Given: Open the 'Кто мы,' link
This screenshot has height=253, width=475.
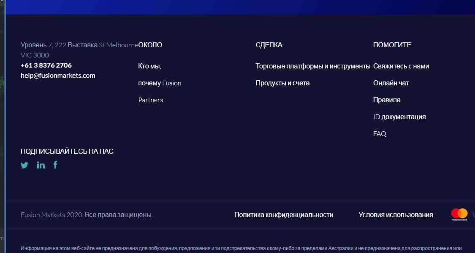Looking at the screenshot, I should (149, 66).
